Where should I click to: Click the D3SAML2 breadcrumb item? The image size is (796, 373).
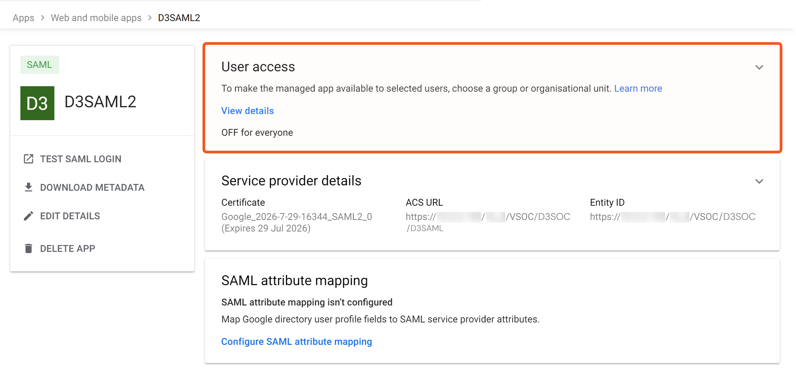pyautogui.click(x=179, y=18)
